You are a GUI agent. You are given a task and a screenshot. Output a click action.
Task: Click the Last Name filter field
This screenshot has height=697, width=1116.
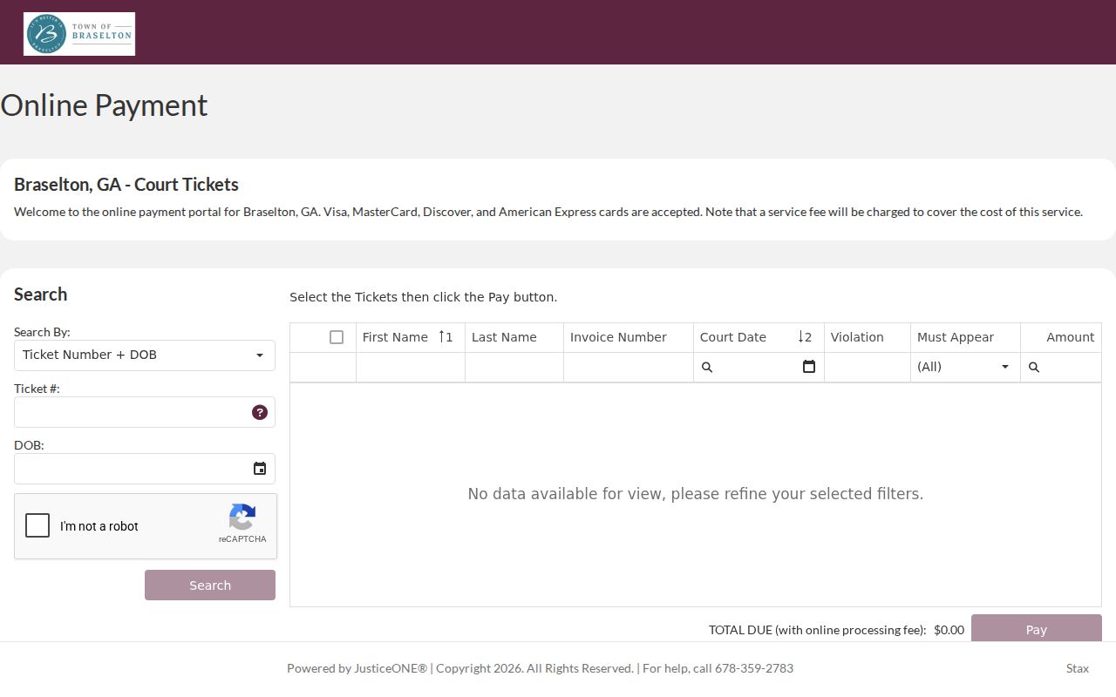(514, 367)
